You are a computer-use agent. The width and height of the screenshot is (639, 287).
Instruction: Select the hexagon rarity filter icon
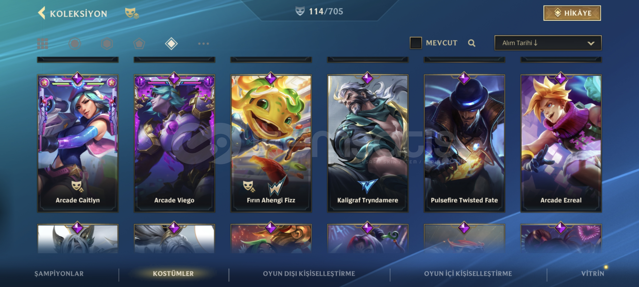click(x=107, y=44)
